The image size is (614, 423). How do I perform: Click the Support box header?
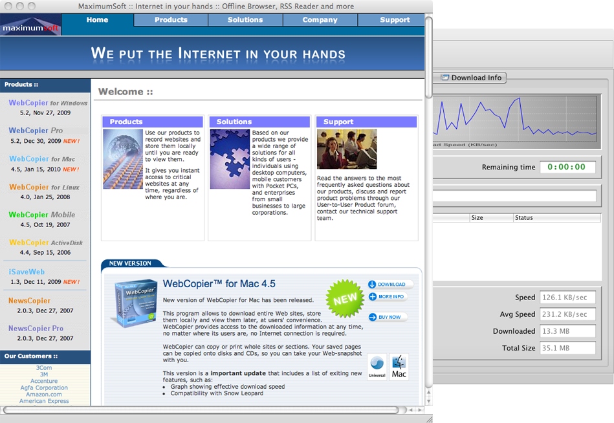(x=366, y=122)
